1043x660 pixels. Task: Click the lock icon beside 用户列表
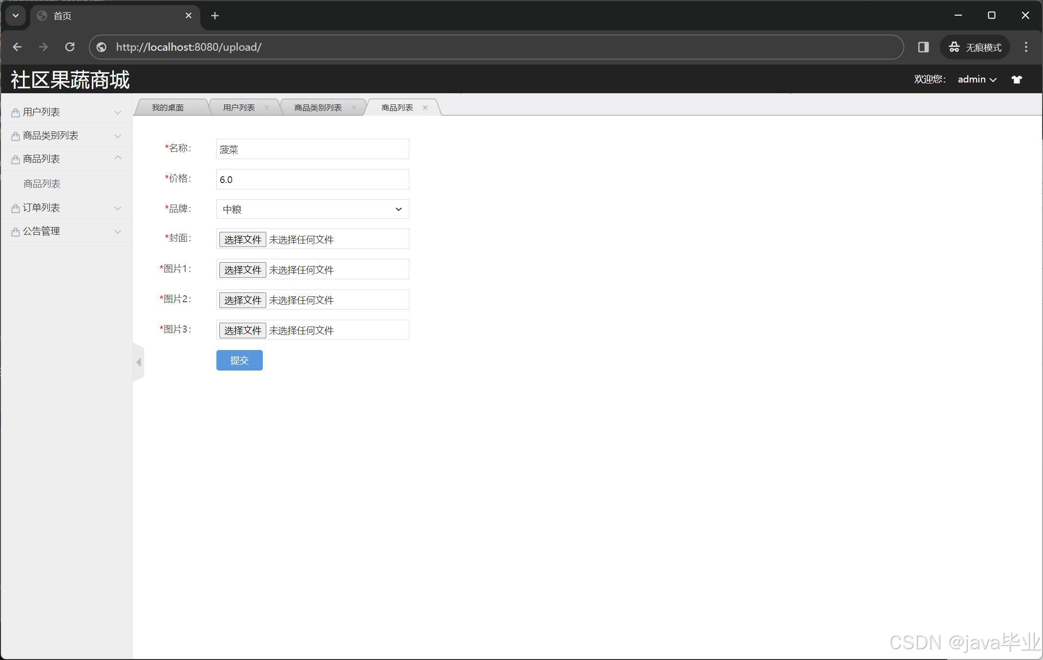tap(16, 113)
